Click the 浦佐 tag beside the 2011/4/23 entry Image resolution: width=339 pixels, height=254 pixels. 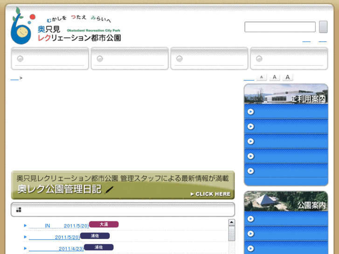pos(98,247)
